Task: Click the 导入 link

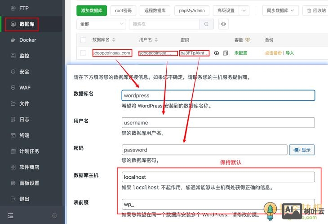Action: click(x=290, y=53)
